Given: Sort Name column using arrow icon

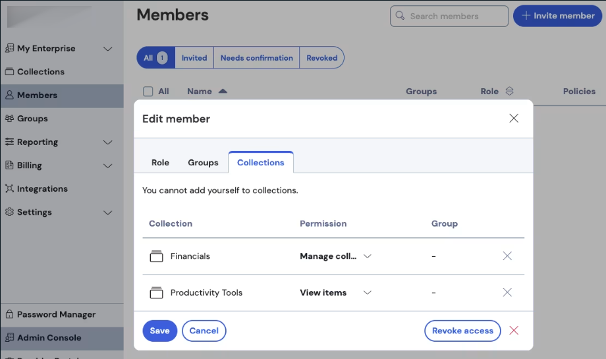Looking at the screenshot, I should coord(223,92).
